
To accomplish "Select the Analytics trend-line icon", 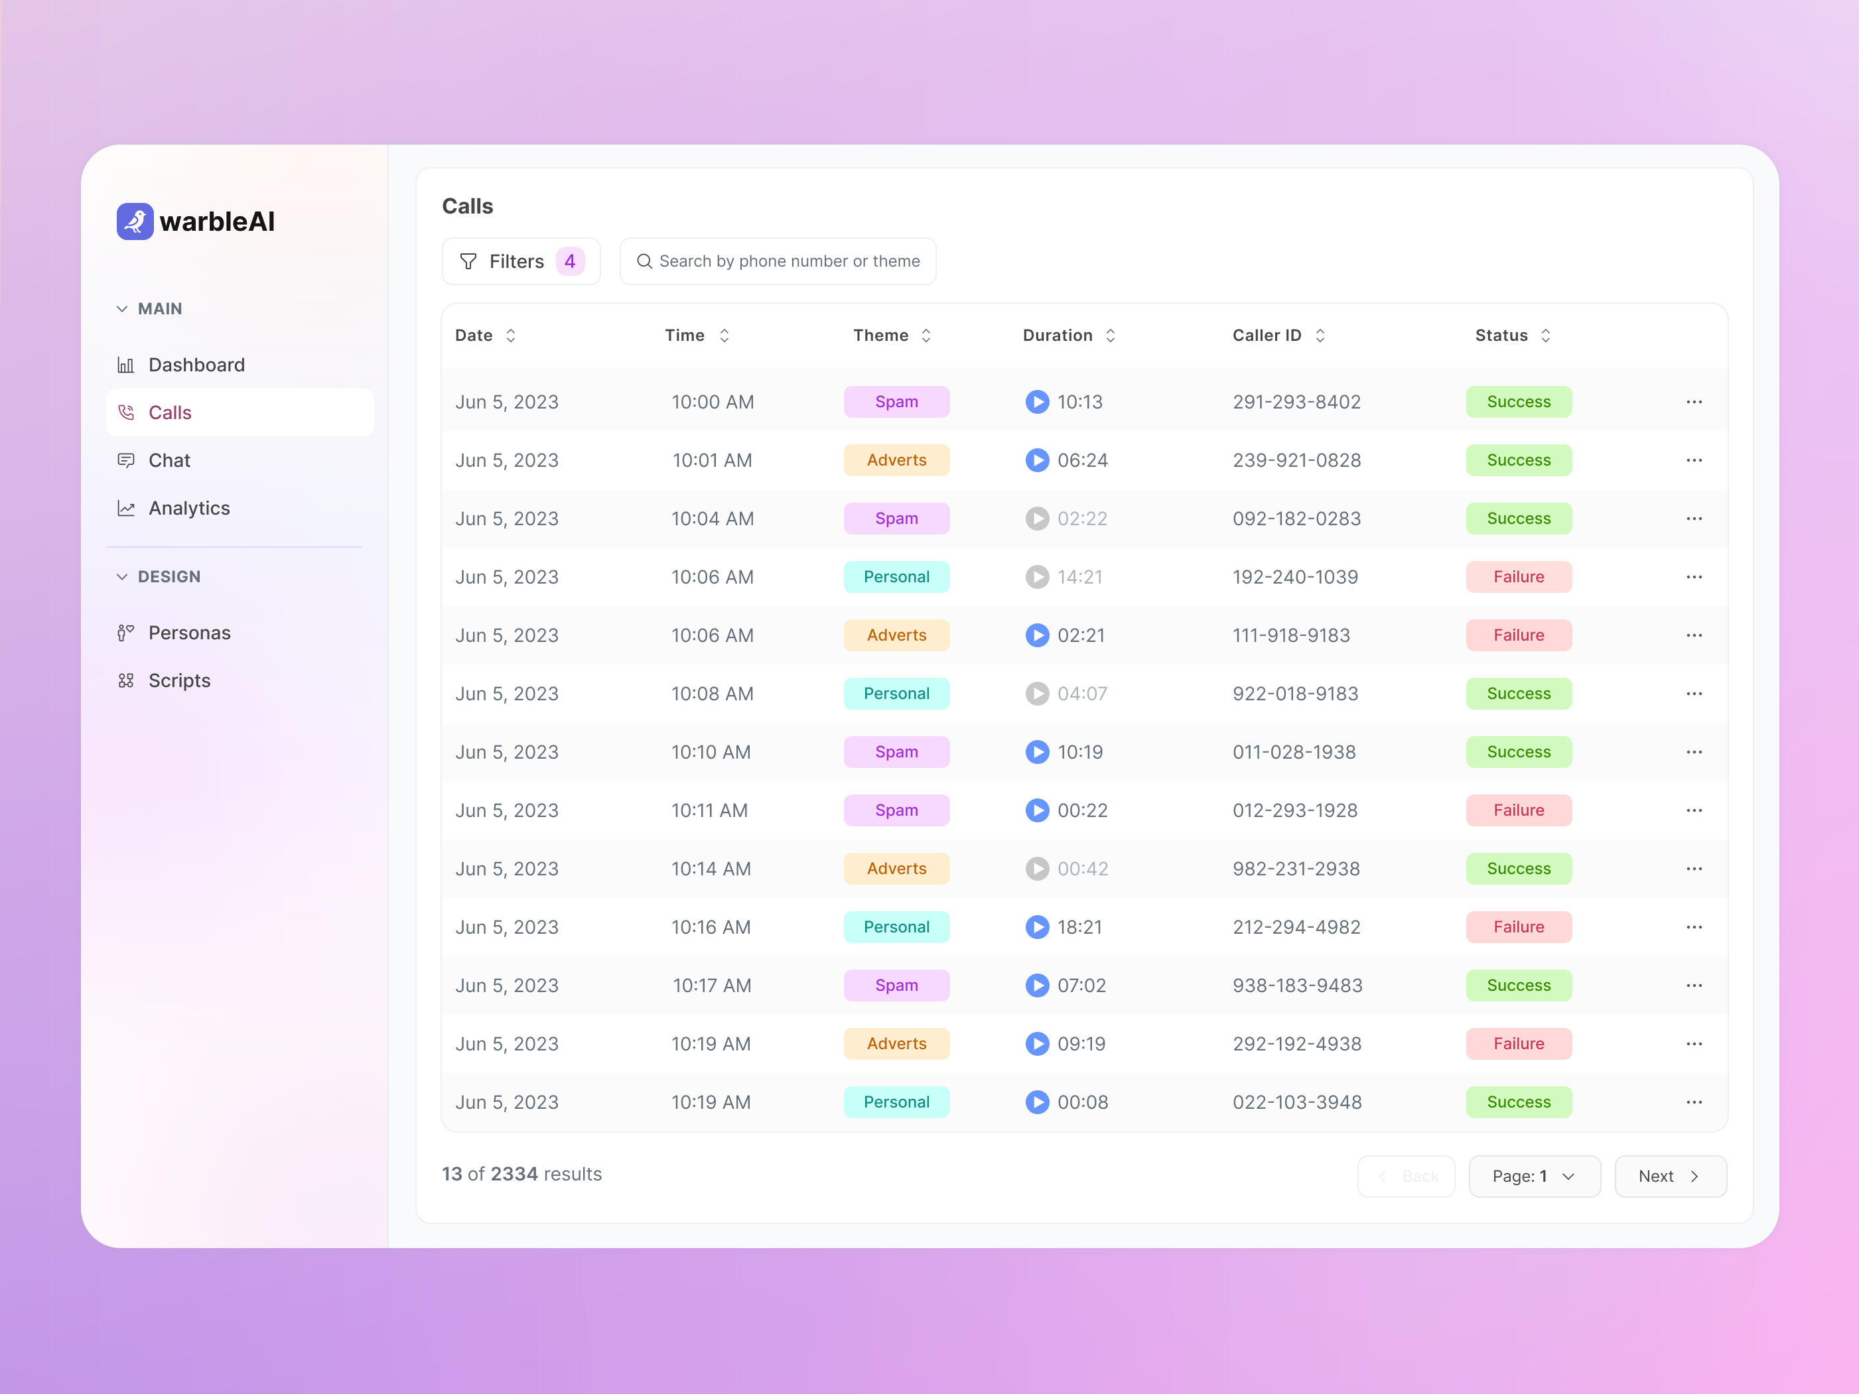I will (x=127, y=507).
